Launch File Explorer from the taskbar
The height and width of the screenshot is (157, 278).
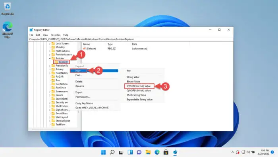(x=148, y=152)
